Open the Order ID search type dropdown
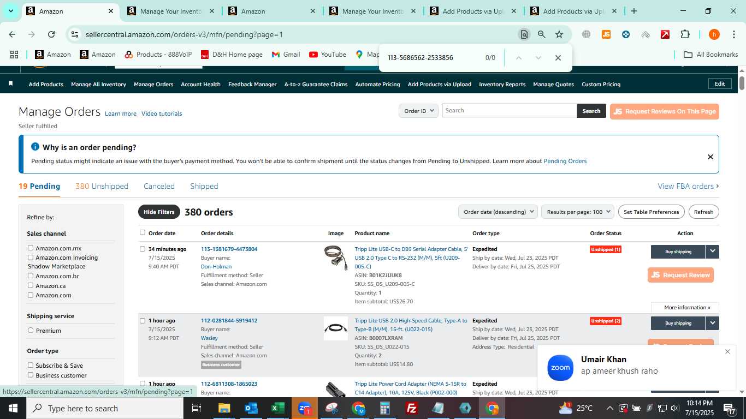The image size is (746, 419). [x=418, y=111]
